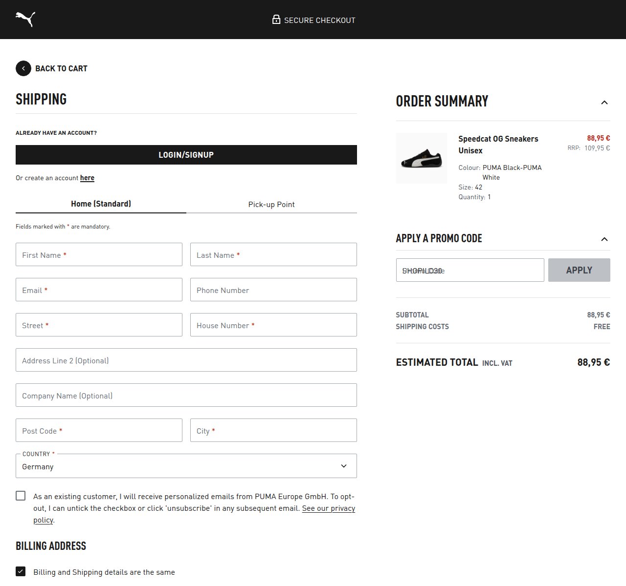
Task: Click the BACK TO CART text link
Action: [61, 68]
